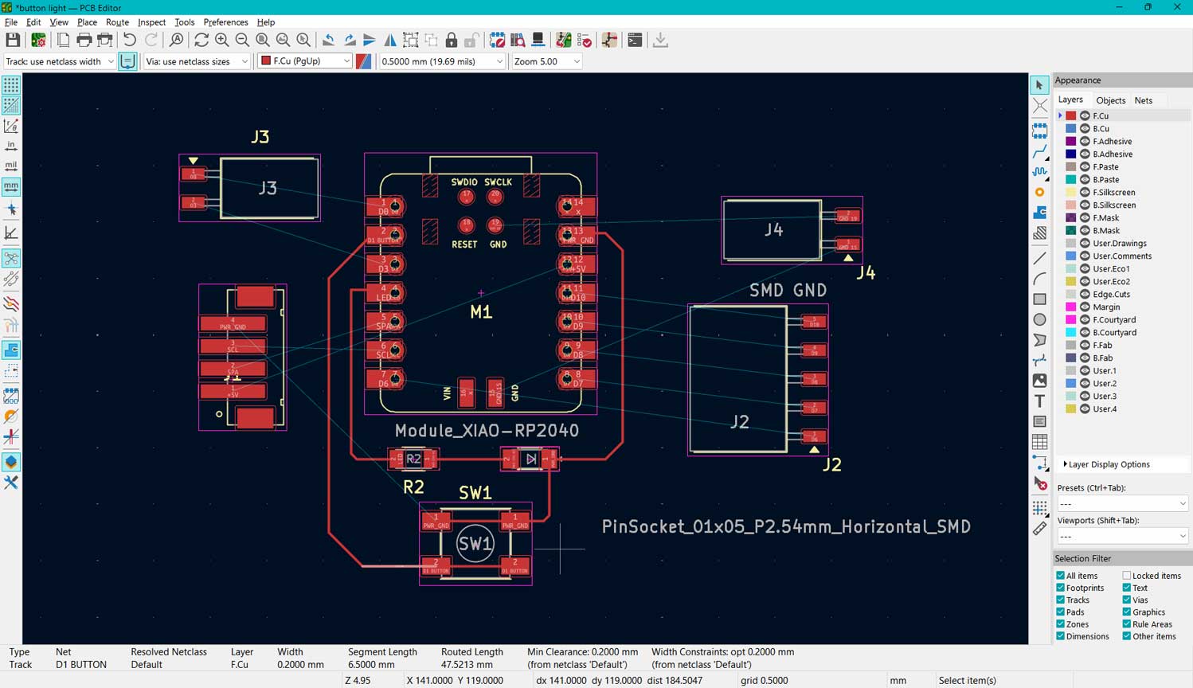1193x688 pixels.
Task: Open the Viewports dropdown
Action: (1121, 537)
